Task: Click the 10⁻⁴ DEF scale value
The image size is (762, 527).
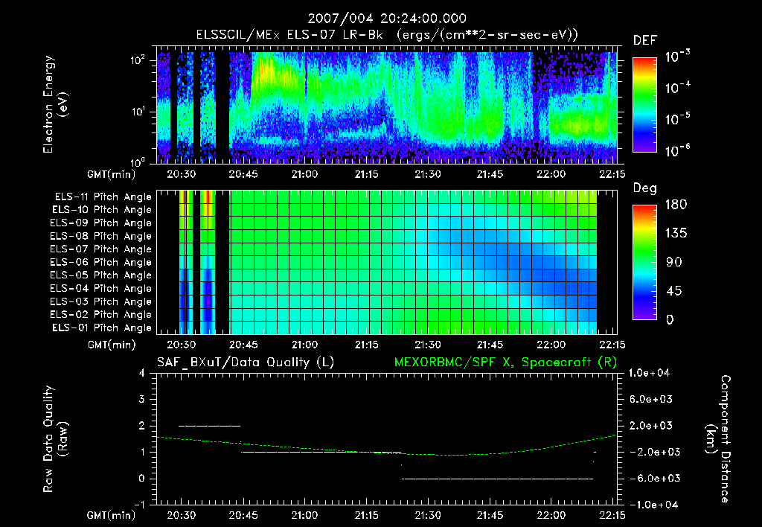Action: tap(677, 88)
